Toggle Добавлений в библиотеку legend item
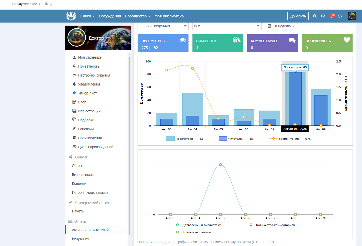362x246 pixels. pyautogui.click(x=197, y=225)
